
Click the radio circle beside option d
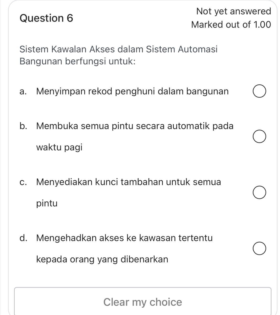[x=260, y=248]
